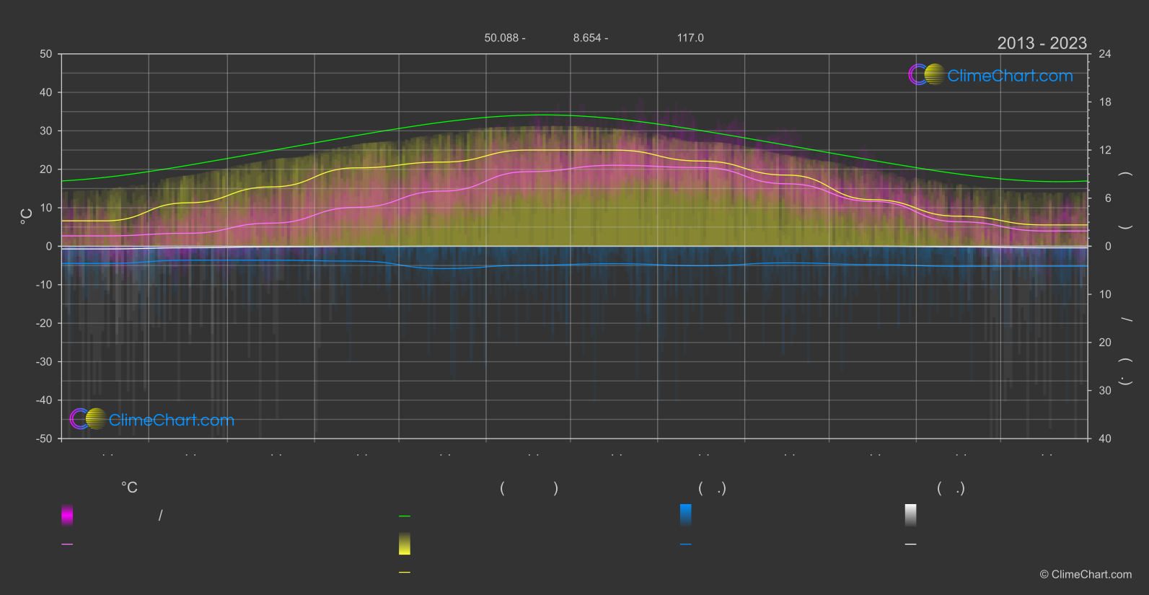Click the '50' tick on the temperature axis
Viewport: 1149px width, 595px height.
click(46, 54)
